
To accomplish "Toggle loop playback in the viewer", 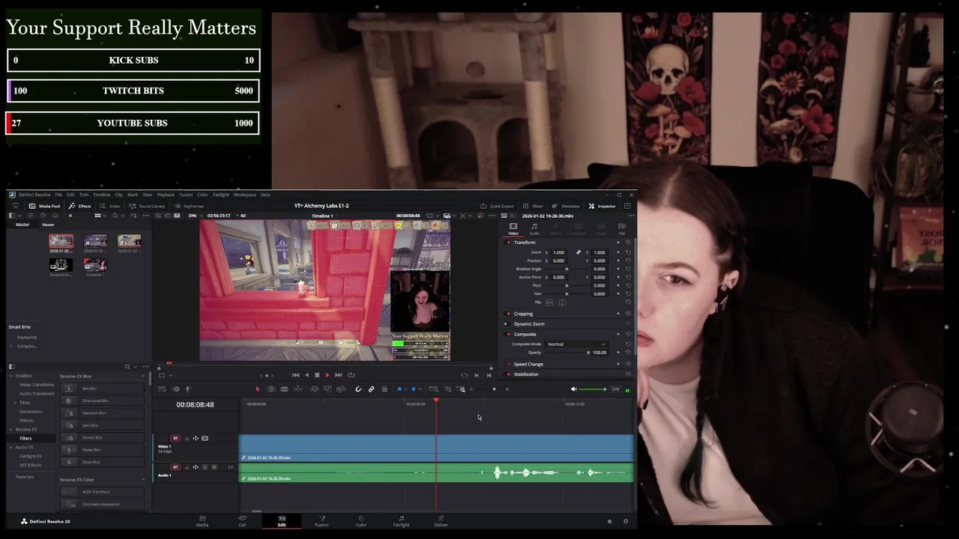I will coord(351,375).
